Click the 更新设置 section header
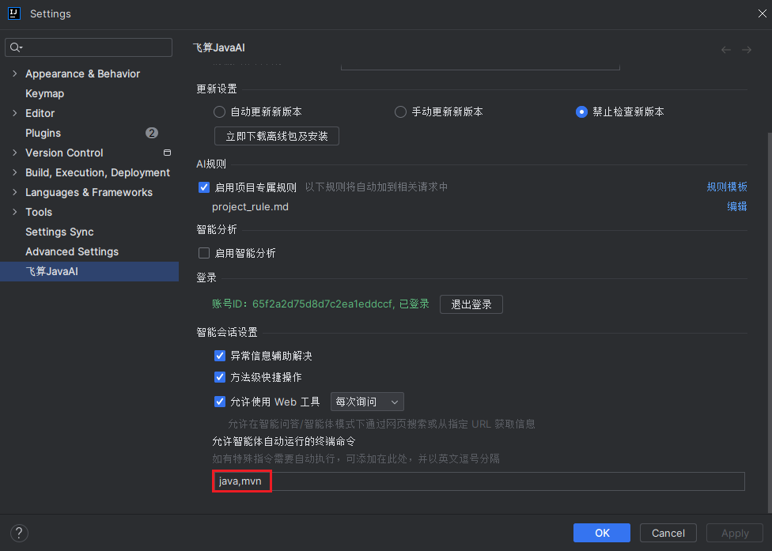The width and height of the screenshot is (772, 551). tap(217, 89)
